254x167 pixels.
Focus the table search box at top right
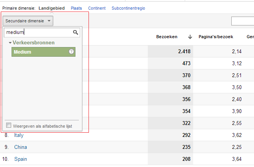pos(242,21)
